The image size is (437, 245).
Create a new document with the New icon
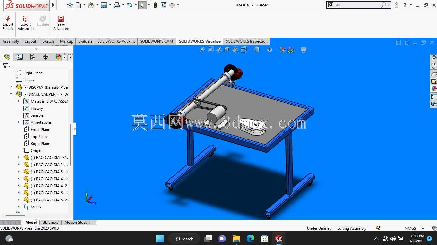pyautogui.click(x=78, y=5)
